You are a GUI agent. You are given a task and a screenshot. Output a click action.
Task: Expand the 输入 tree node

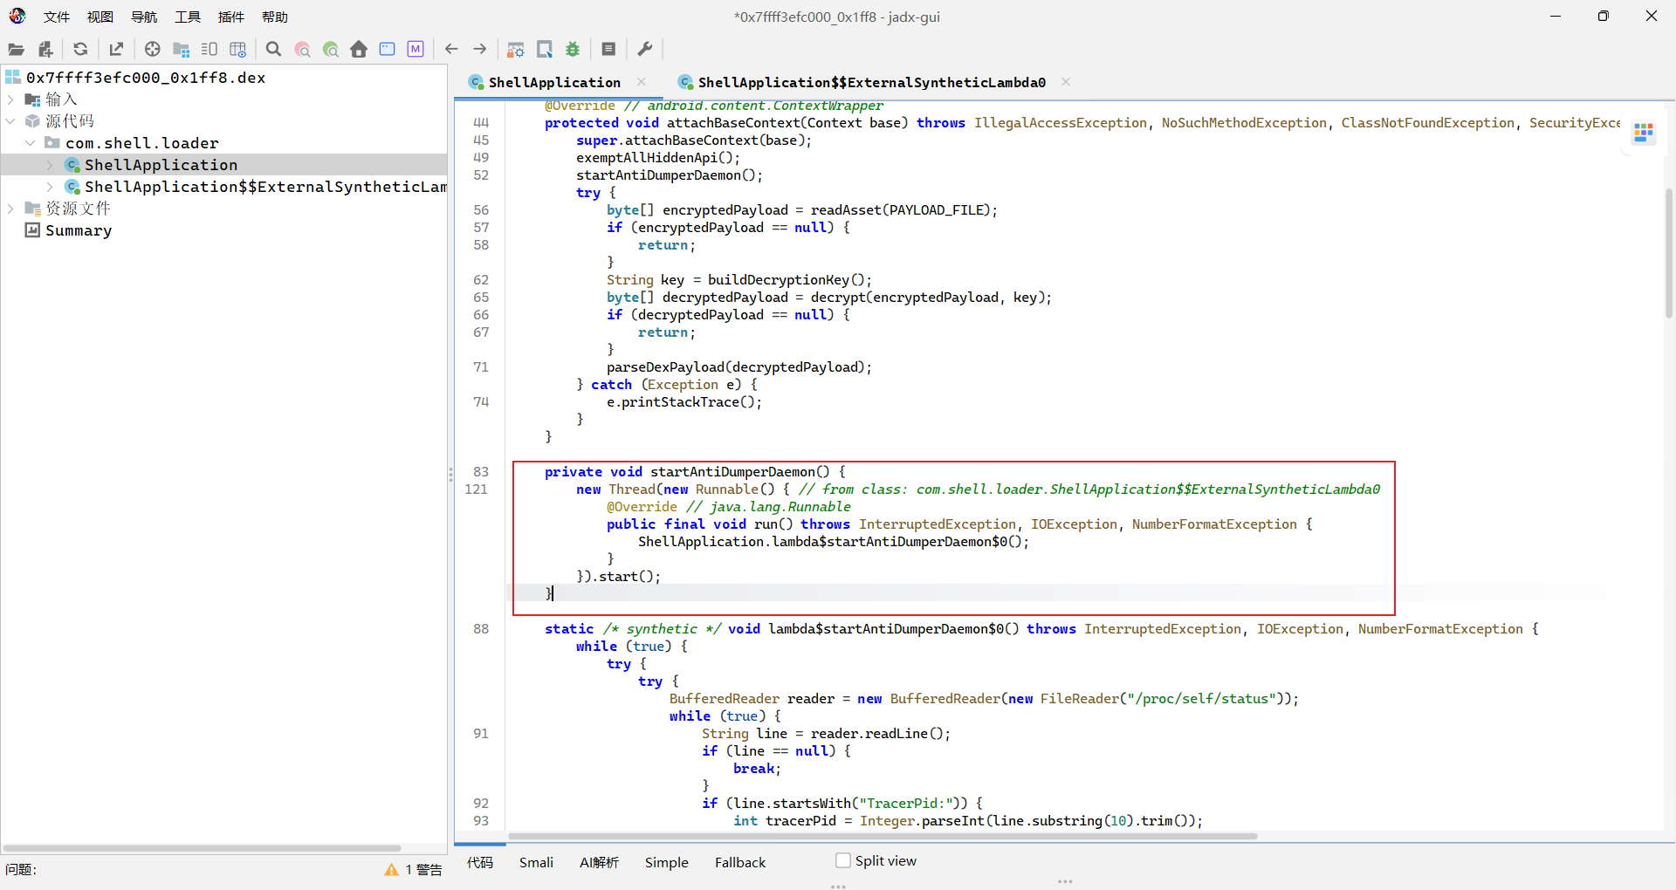pos(10,99)
